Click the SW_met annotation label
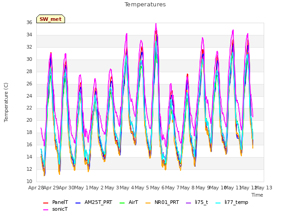Viewport: 291px width, 218px height. click(50, 19)
